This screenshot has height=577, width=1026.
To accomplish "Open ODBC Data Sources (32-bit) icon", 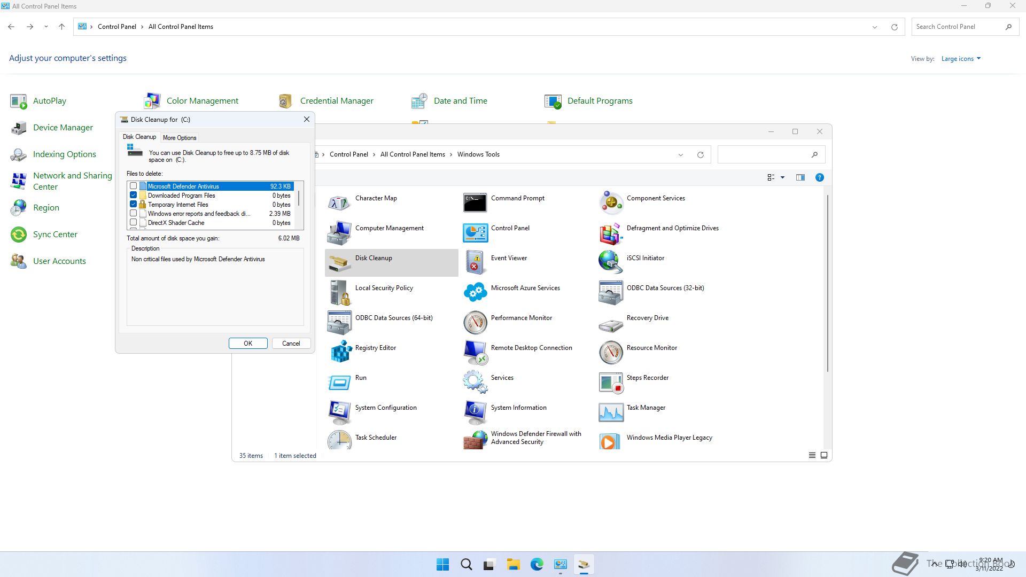I will (610, 293).
